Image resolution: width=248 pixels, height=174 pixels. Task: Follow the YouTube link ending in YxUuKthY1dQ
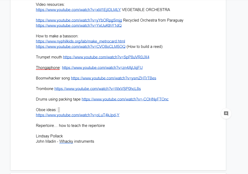click(79, 26)
